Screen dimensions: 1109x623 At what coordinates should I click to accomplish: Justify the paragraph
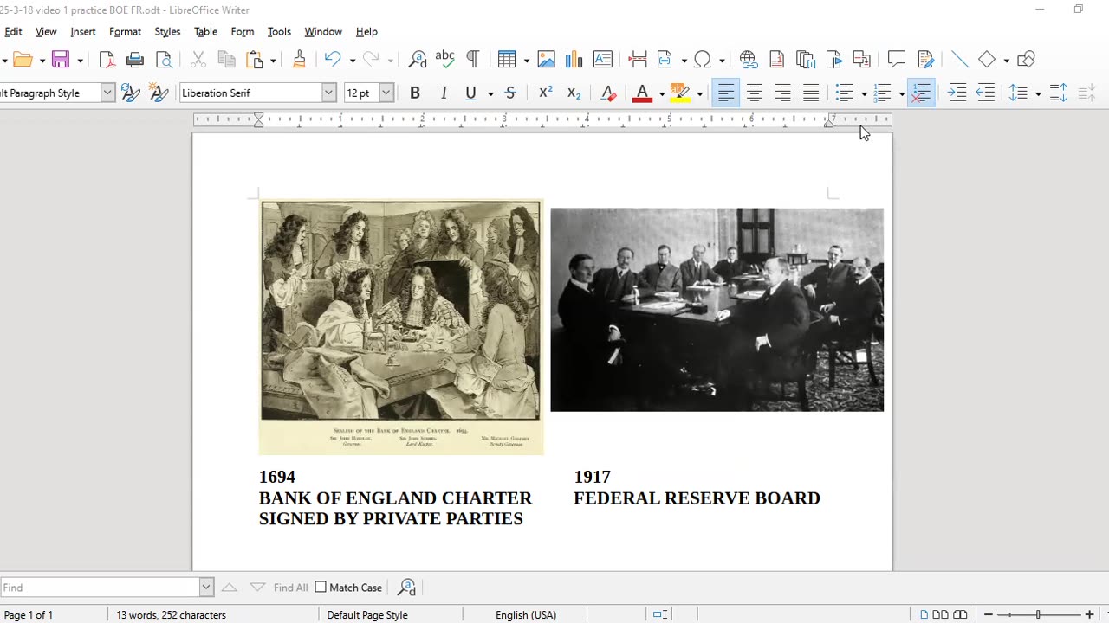tap(811, 93)
